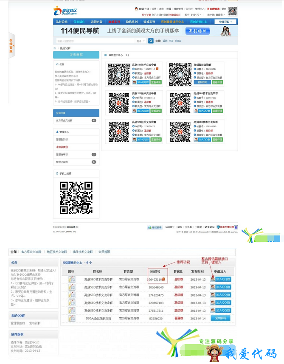Click the search magnifier button
The width and height of the screenshot is (284, 364).
(151, 41)
